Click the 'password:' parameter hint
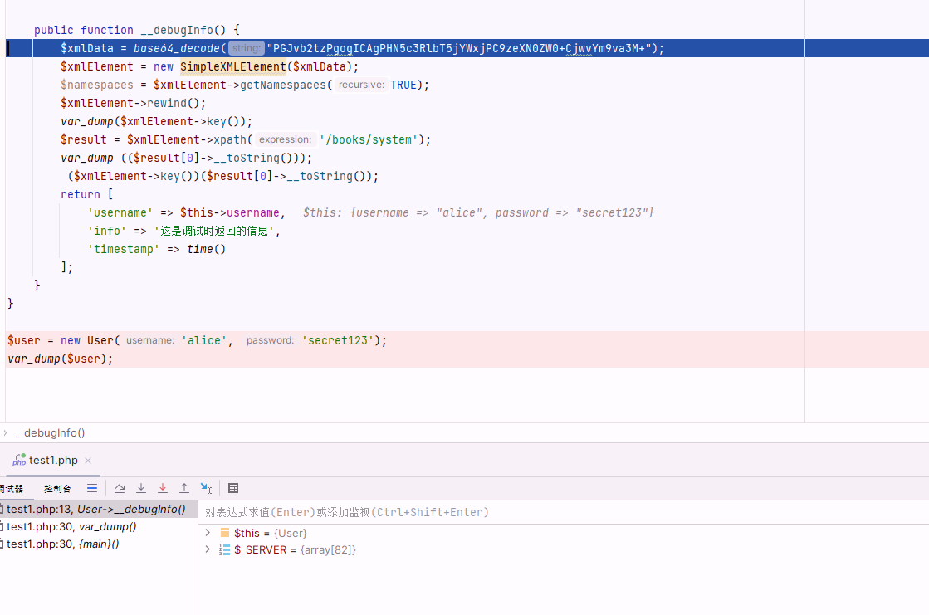929x615 pixels. tap(270, 340)
